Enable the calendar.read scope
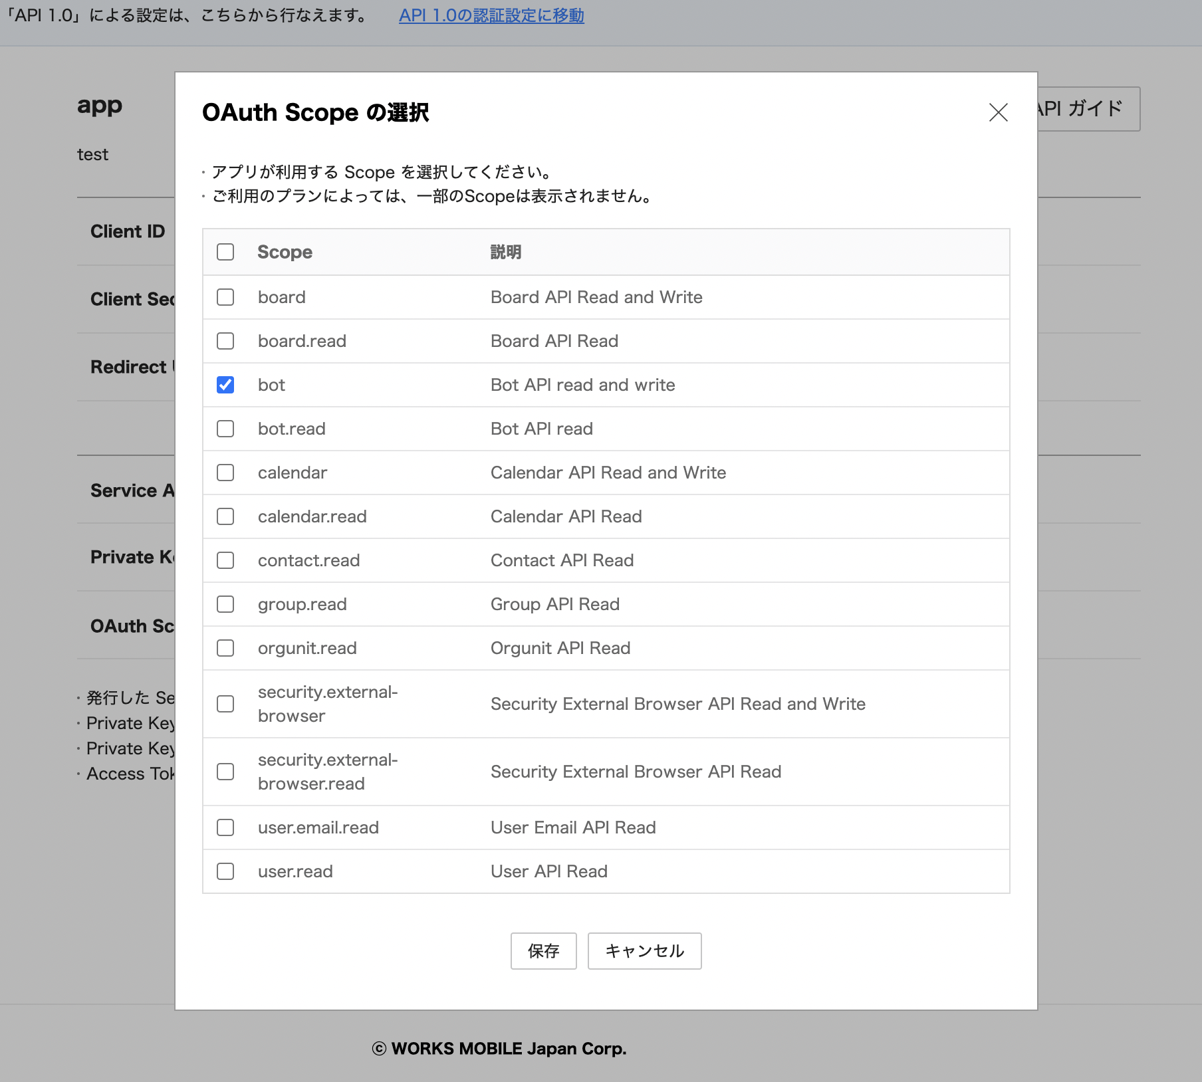This screenshot has width=1202, height=1082. point(225,516)
